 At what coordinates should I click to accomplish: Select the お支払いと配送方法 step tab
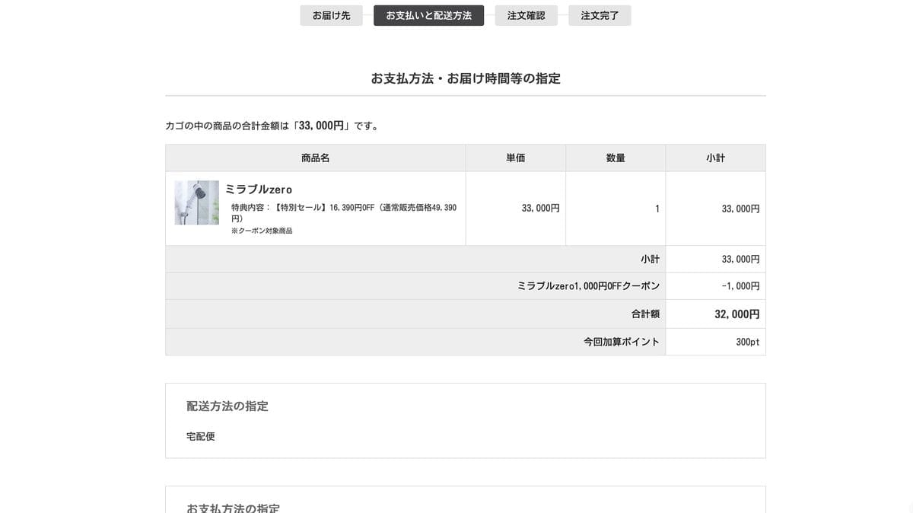(428, 15)
